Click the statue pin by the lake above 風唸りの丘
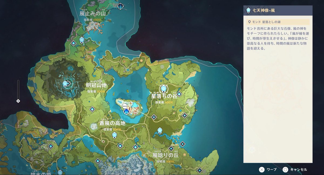Screen dimensions: 324x175 160,131
